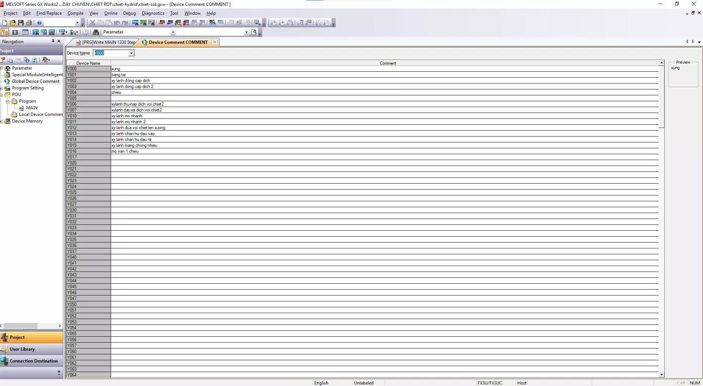
Task: Click the scroll down arrow of comment table
Action: [661, 375]
